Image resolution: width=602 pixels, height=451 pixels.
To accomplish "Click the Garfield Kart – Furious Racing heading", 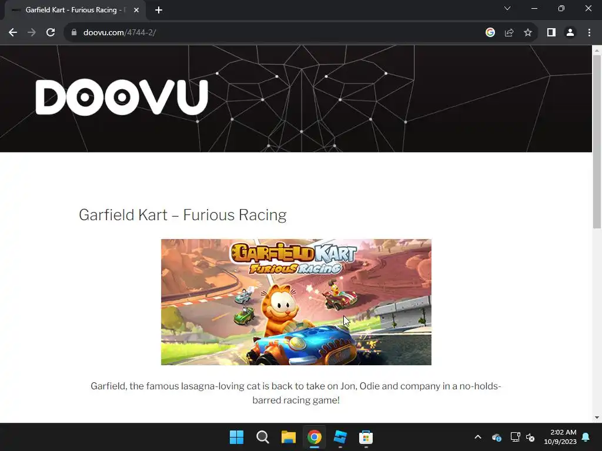I will (183, 215).
